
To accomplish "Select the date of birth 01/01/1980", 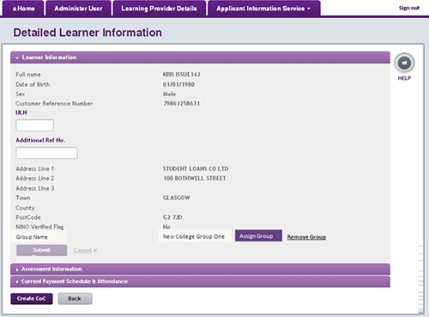I will 178,84.
